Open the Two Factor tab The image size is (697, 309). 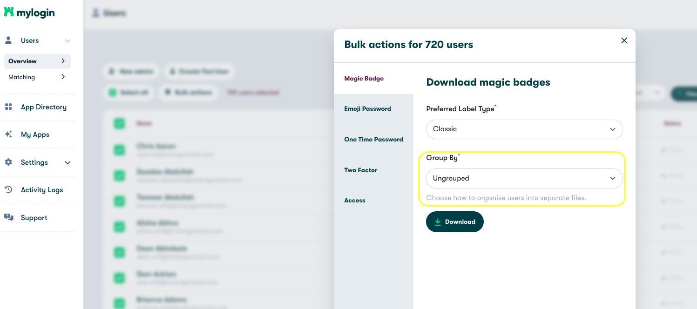(361, 170)
